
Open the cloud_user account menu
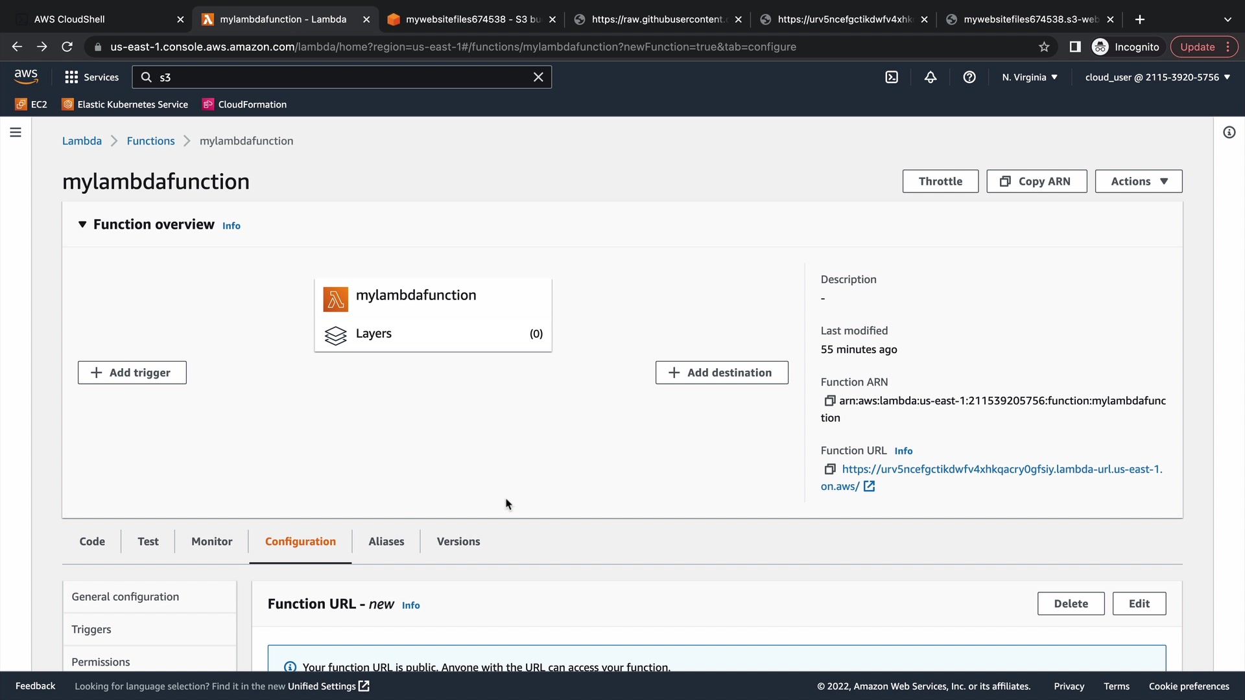point(1157,77)
